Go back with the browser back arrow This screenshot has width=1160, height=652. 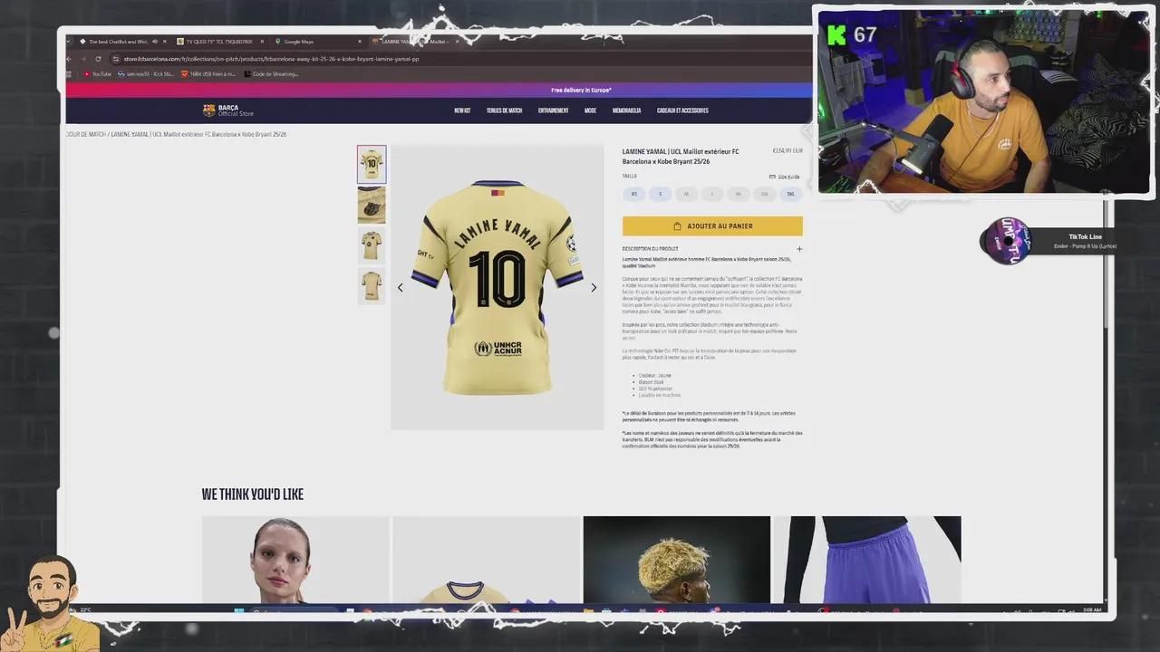point(70,59)
